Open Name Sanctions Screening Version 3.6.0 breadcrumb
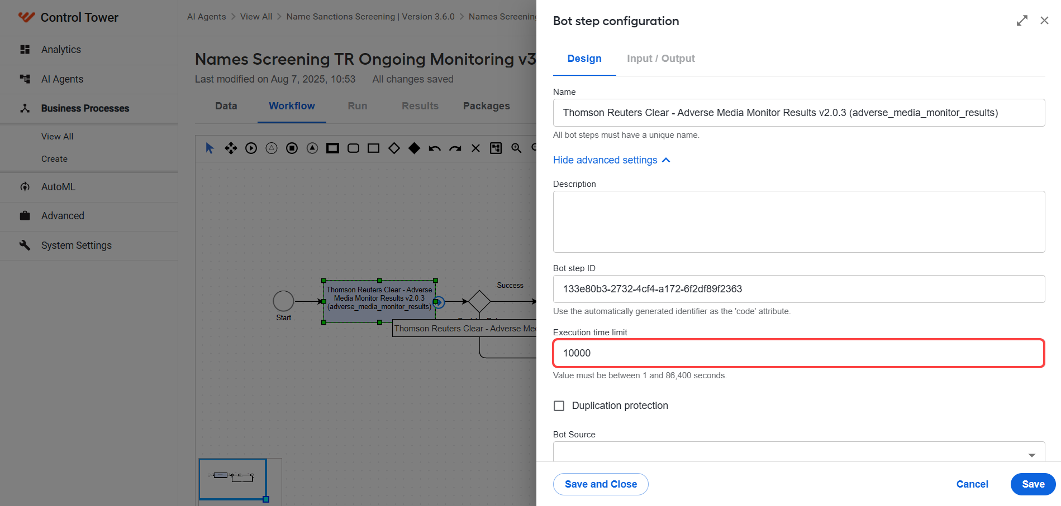This screenshot has height=506, width=1061. click(x=370, y=17)
